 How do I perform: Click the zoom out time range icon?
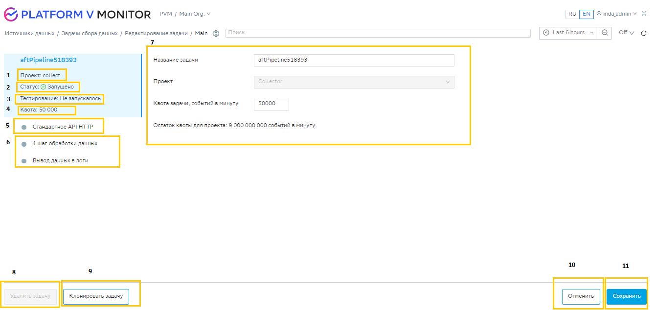tap(605, 33)
